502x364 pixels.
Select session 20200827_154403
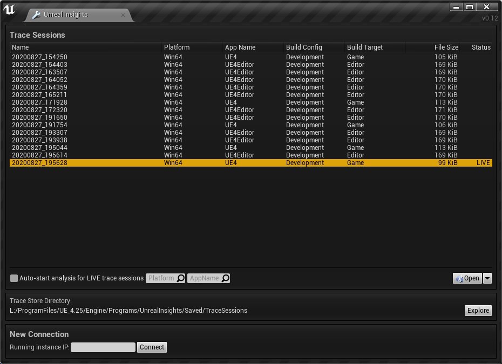(251, 65)
